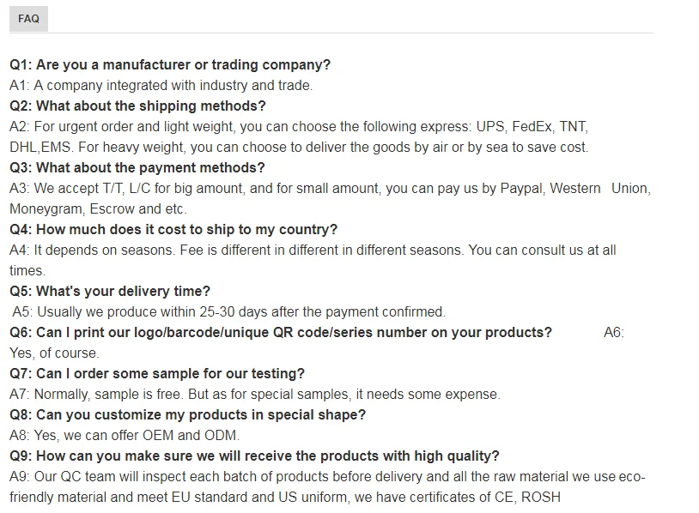Image resolution: width=699 pixels, height=513 pixels.
Task: Select the Q5 delivery time question
Action: [x=110, y=291]
